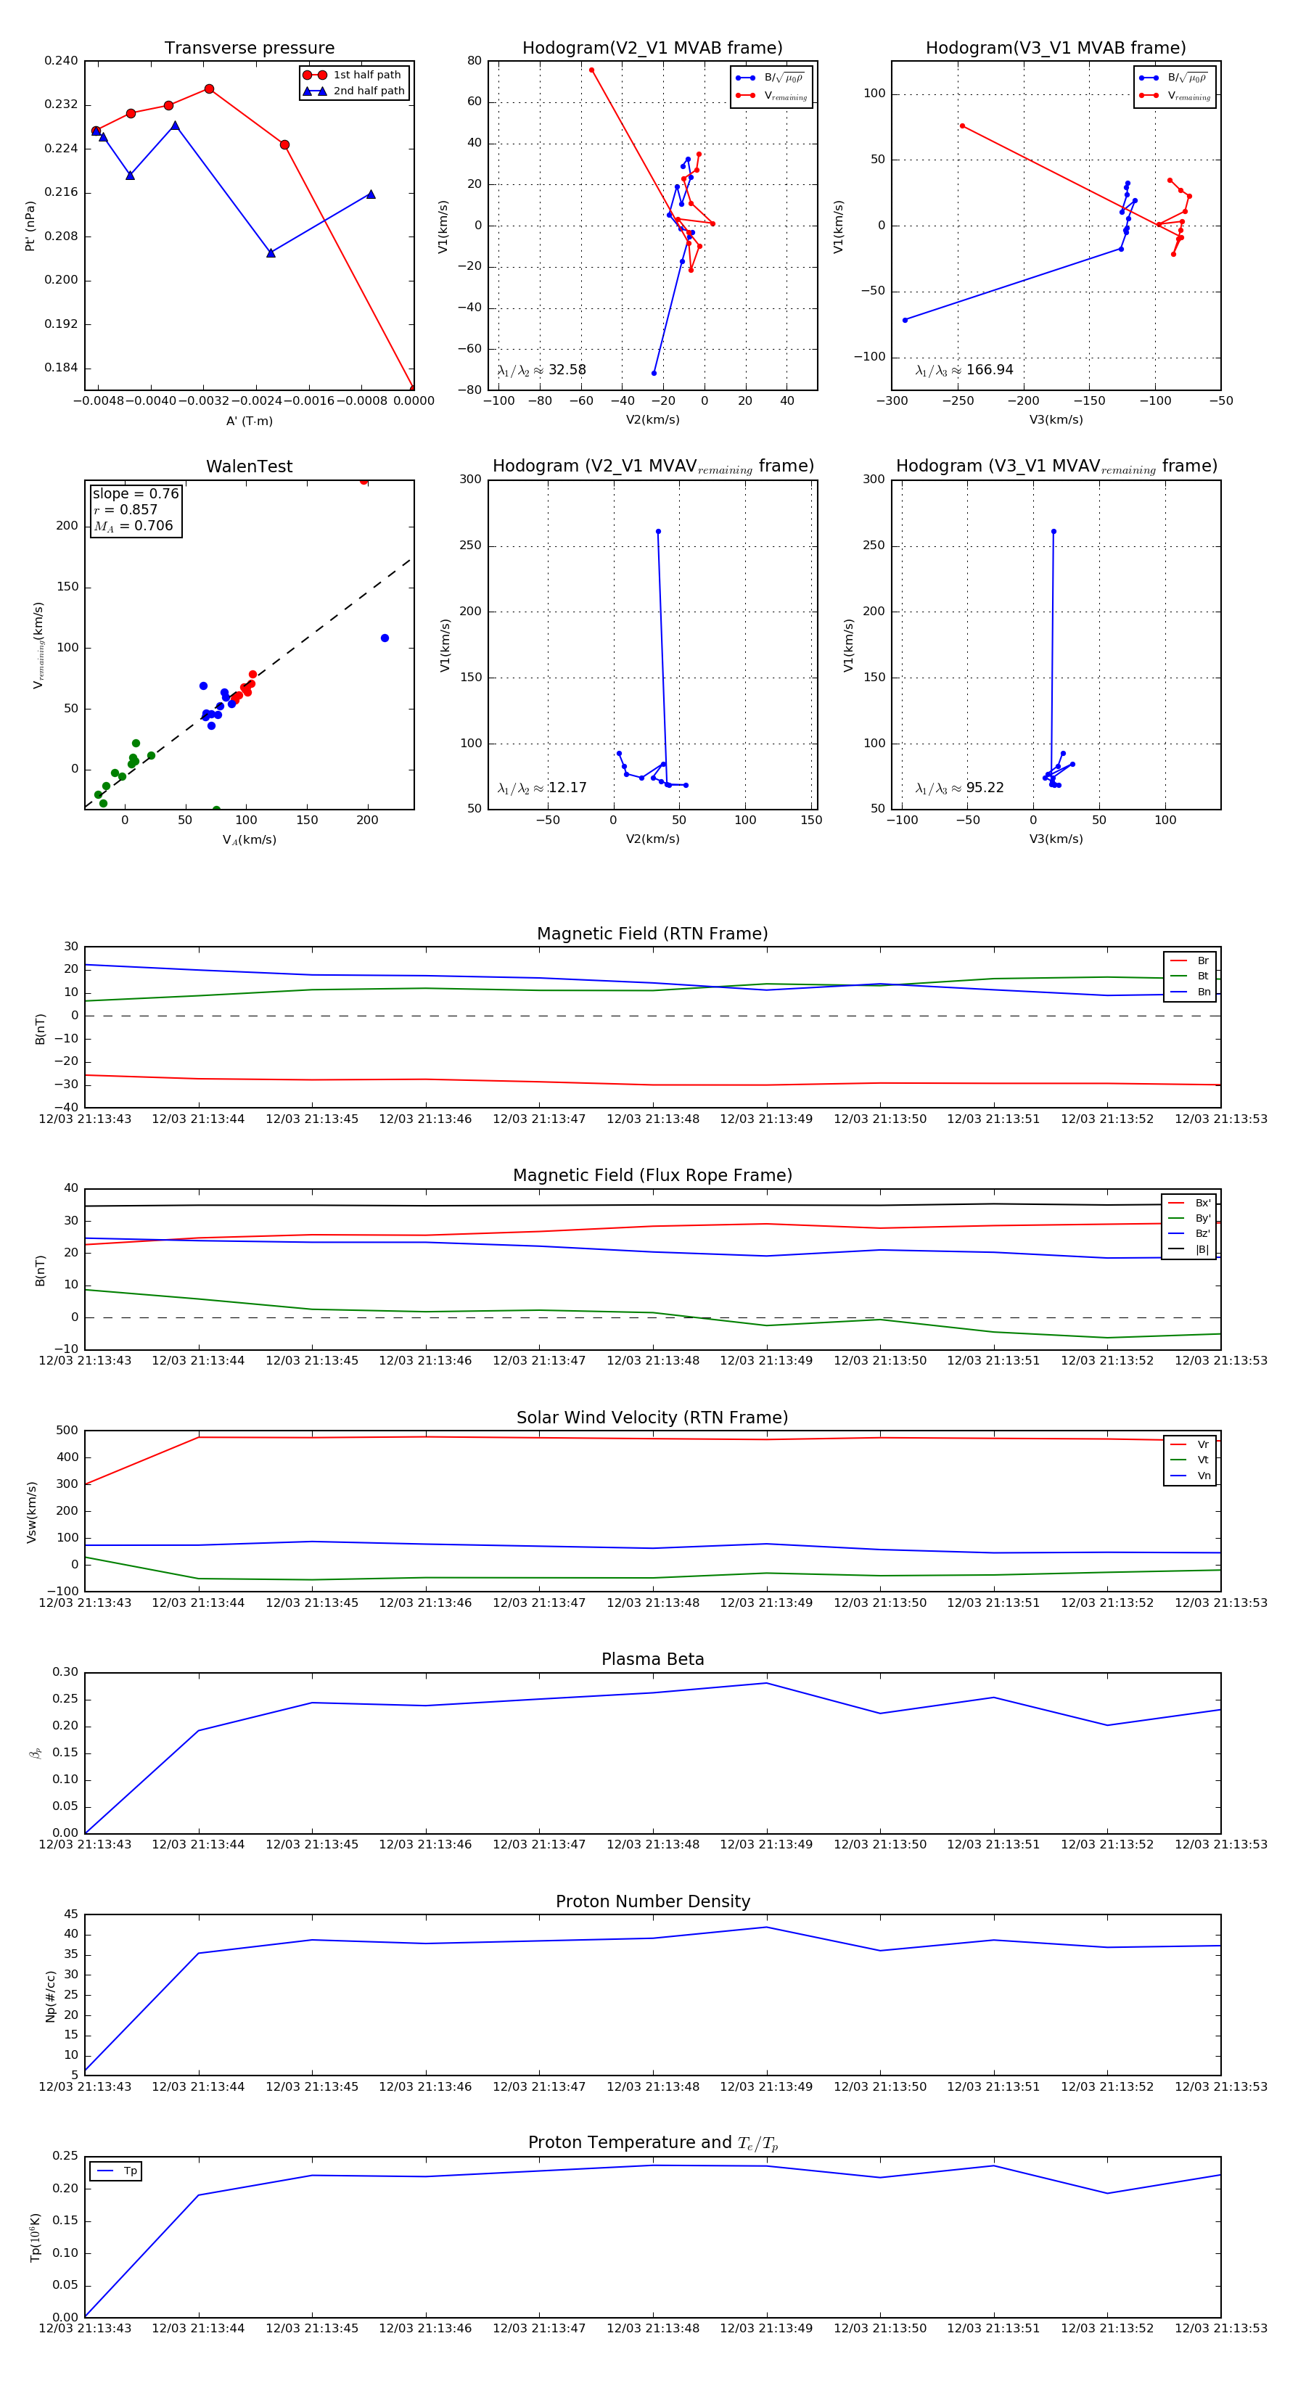Click the 'V_A(km/s)' x-axis label of WalenTest
The height and width of the screenshot is (2394, 1306).
[249, 840]
